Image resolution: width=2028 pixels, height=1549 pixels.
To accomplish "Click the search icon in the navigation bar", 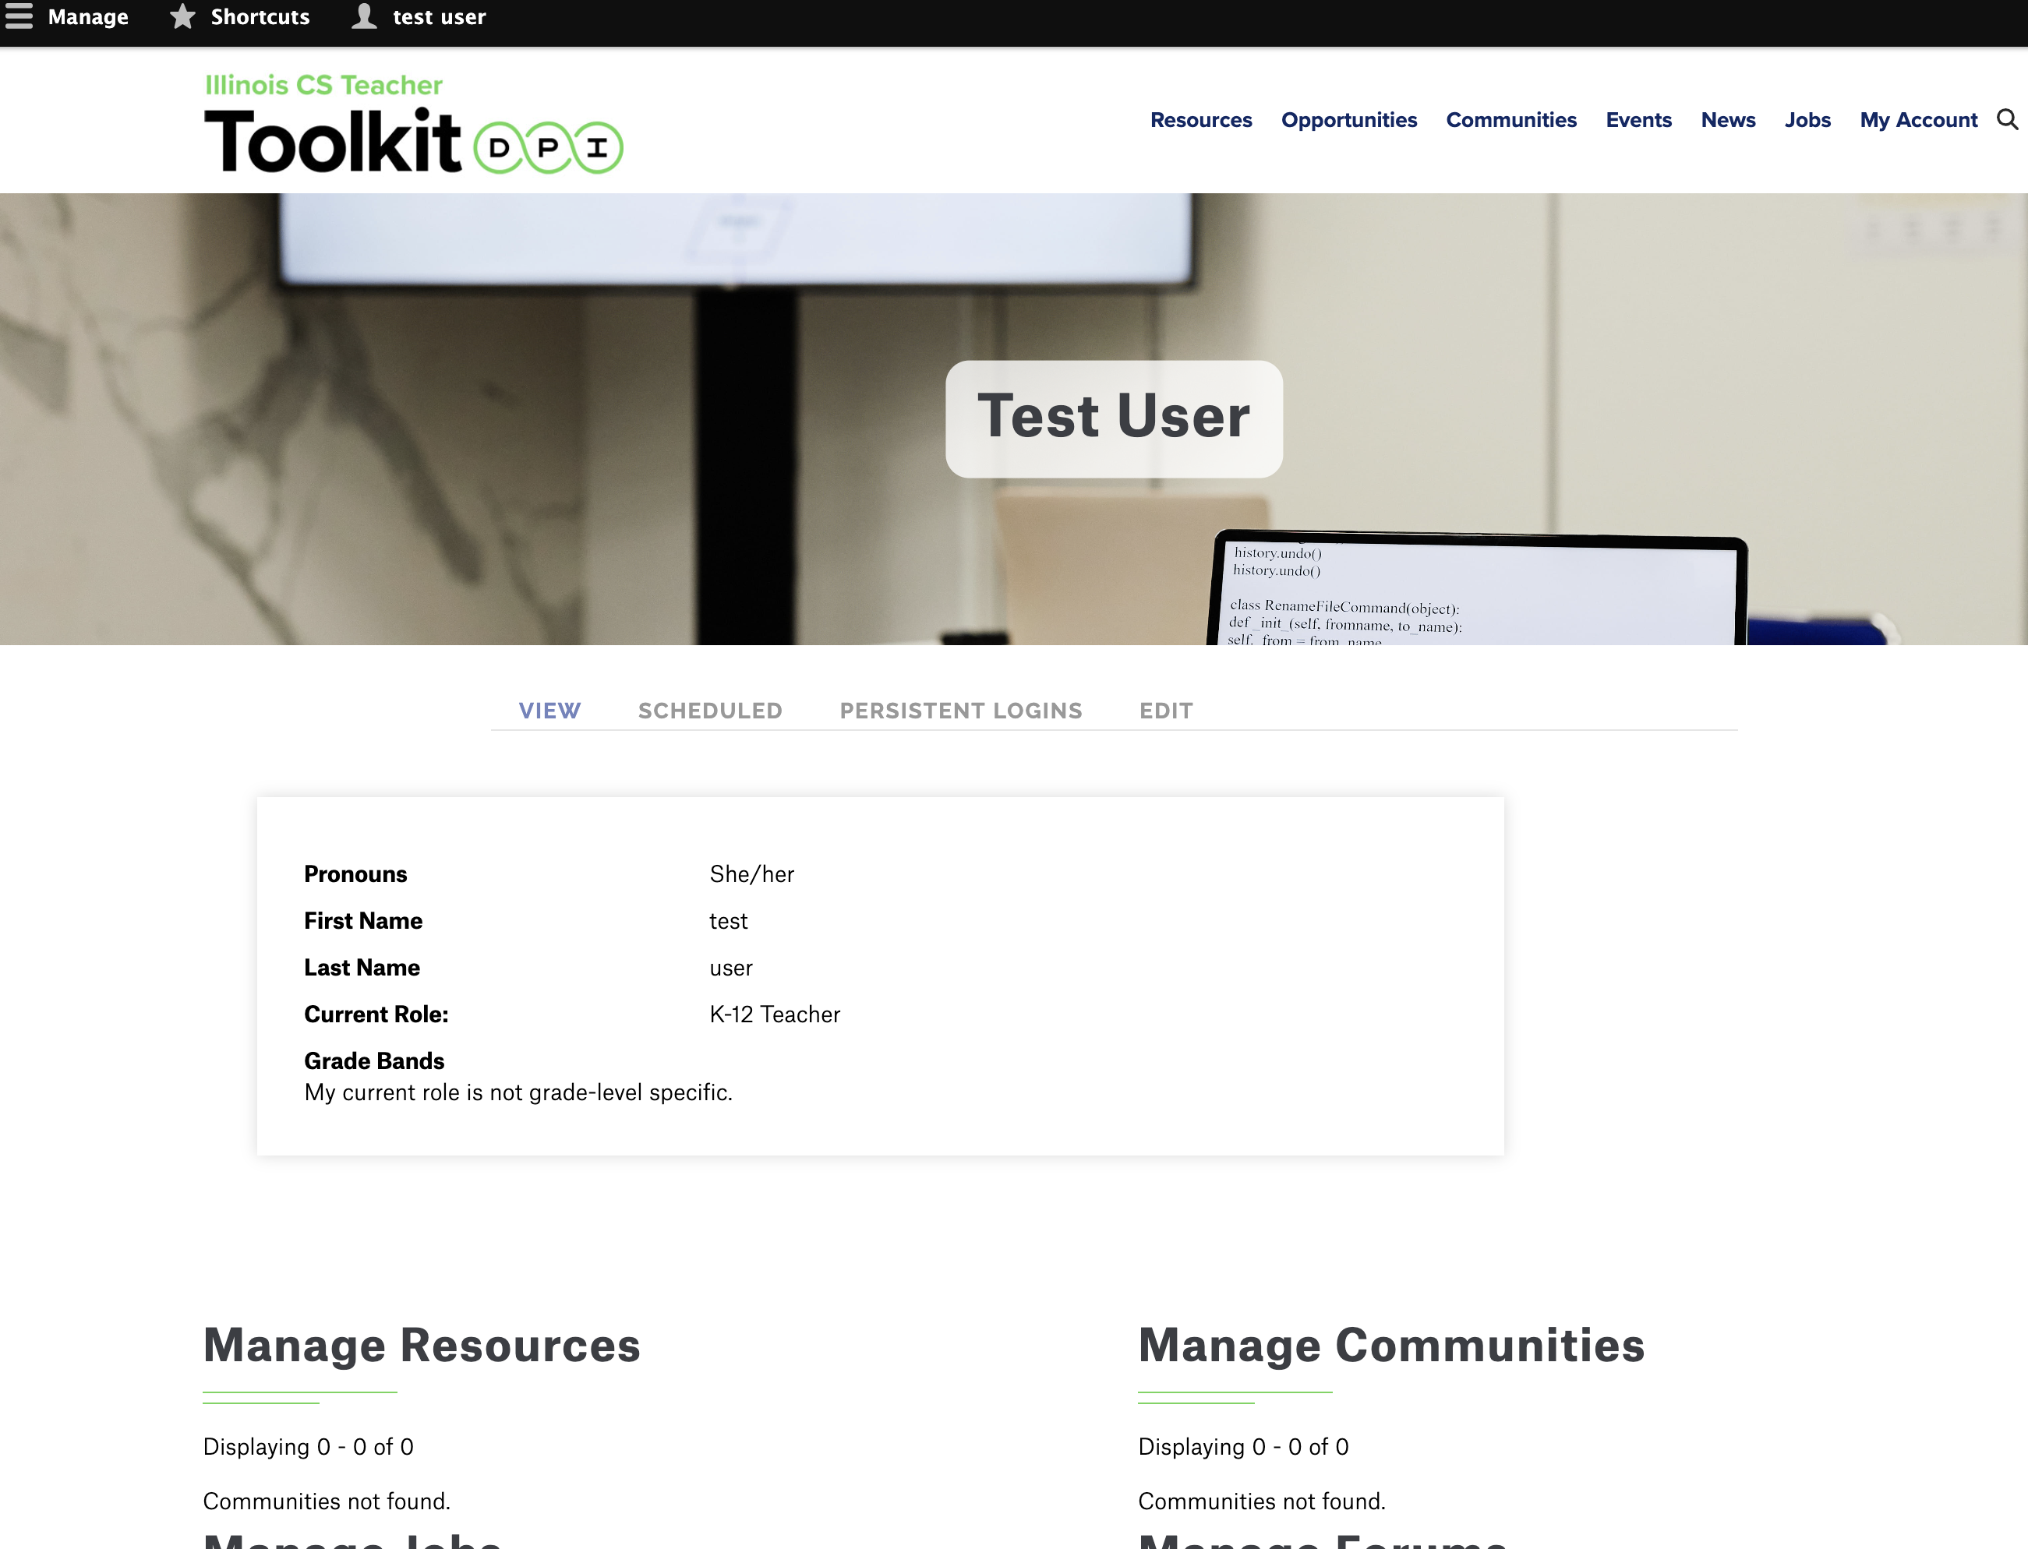I will click(x=2004, y=118).
